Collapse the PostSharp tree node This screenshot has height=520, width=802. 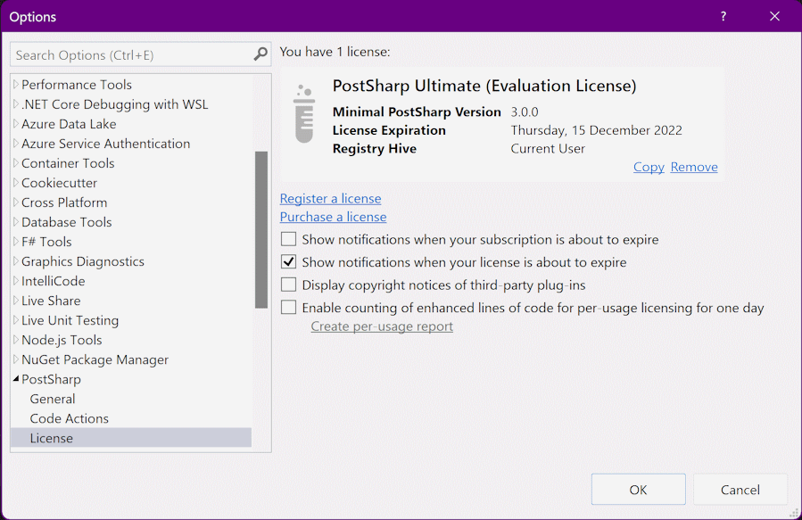[x=15, y=380]
